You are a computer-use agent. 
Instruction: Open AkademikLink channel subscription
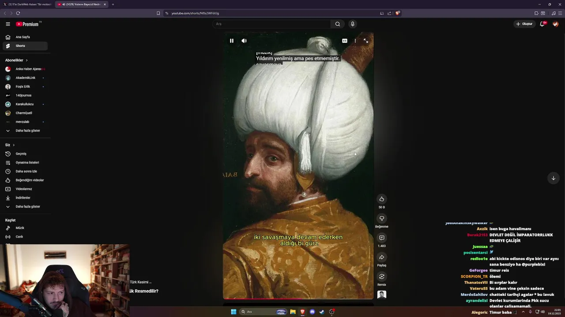[x=25, y=78]
